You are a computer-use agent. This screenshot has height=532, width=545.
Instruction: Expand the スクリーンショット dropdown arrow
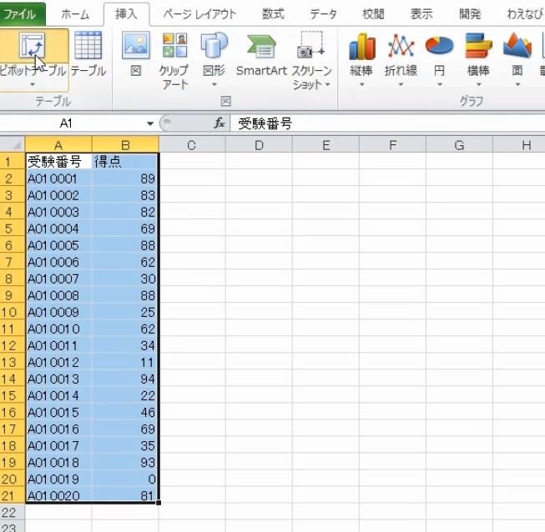[x=327, y=84]
